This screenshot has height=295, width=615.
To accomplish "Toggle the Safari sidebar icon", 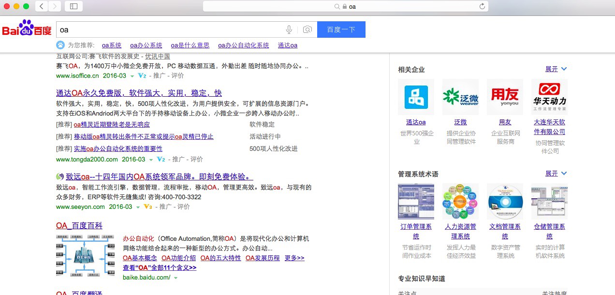I will 73,6.
